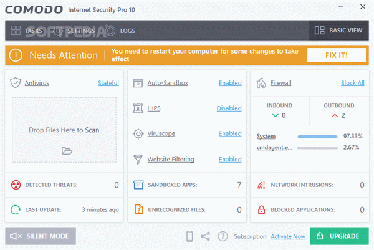Click the Website Filtering funnel icon
The image size is (374, 250).
(x=138, y=160)
